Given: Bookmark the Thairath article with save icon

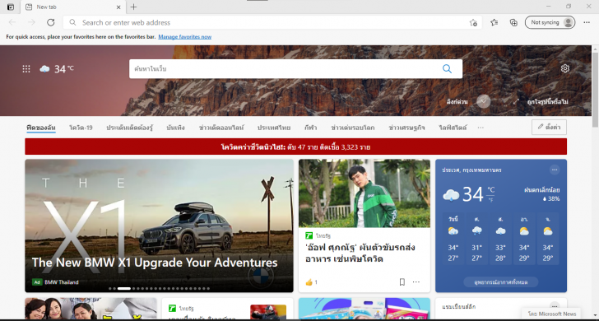Looking at the screenshot, I should click(x=402, y=282).
